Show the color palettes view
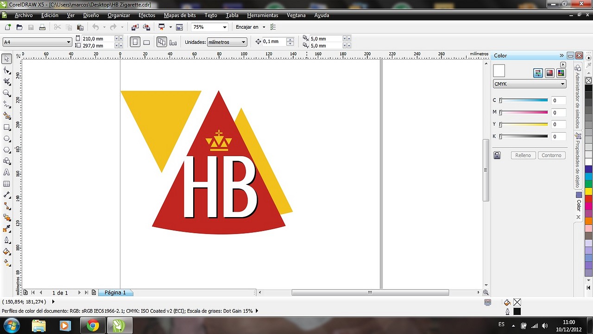 [x=561, y=73]
